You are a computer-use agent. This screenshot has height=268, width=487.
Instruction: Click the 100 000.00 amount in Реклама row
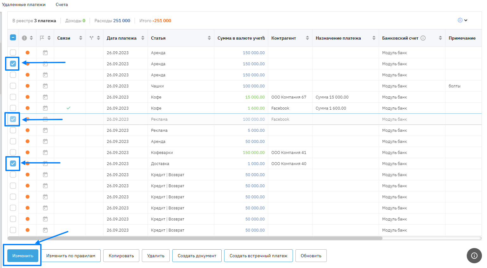point(253,119)
